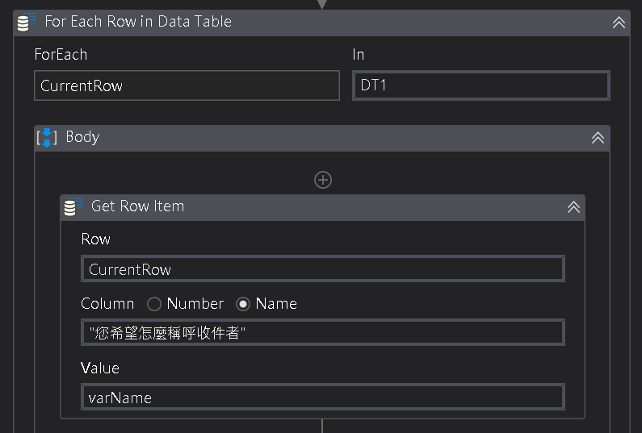The image size is (642, 433).
Task: Collapse the Get Row Item activity
Action: tap(573, 207)
